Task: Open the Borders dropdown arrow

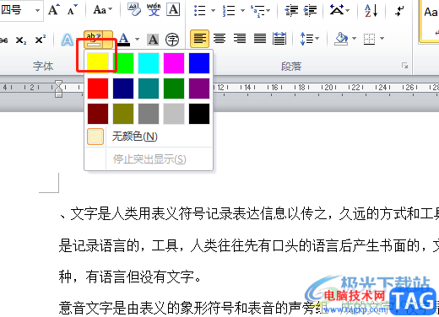Action: click(382, 38)
